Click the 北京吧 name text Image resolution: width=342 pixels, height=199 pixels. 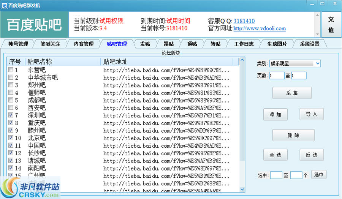pyautogui.click(x=36, y=138)
